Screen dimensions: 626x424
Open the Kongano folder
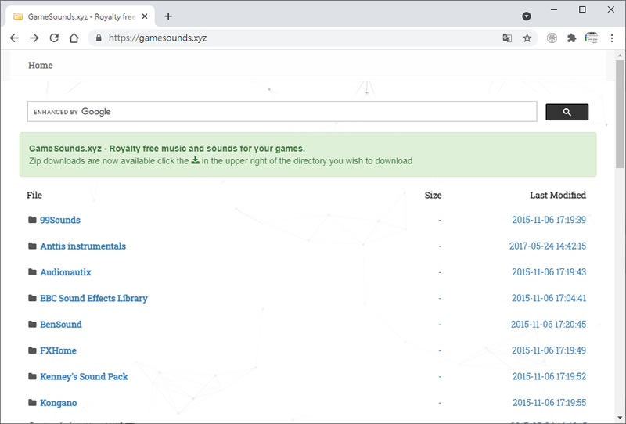point(58,402)
